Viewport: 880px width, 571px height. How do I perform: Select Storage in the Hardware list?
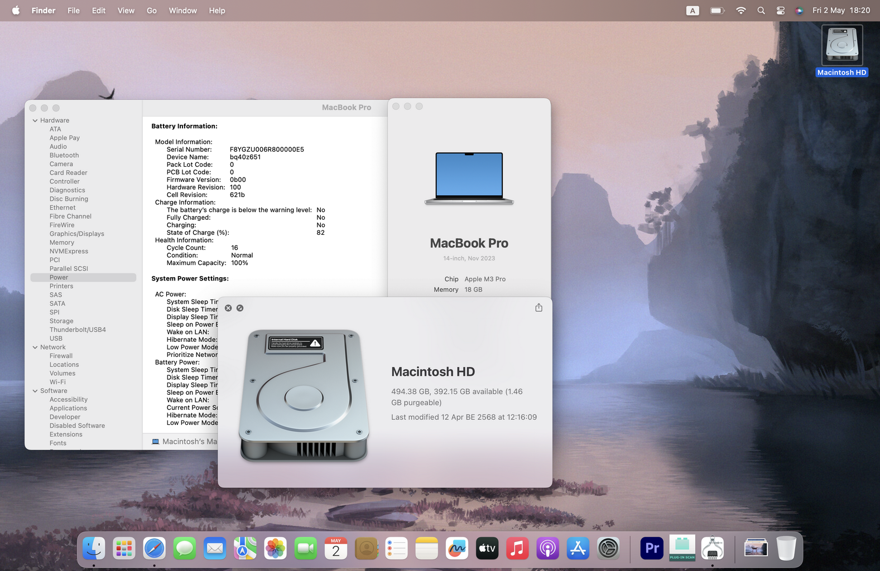pos(61,321)
